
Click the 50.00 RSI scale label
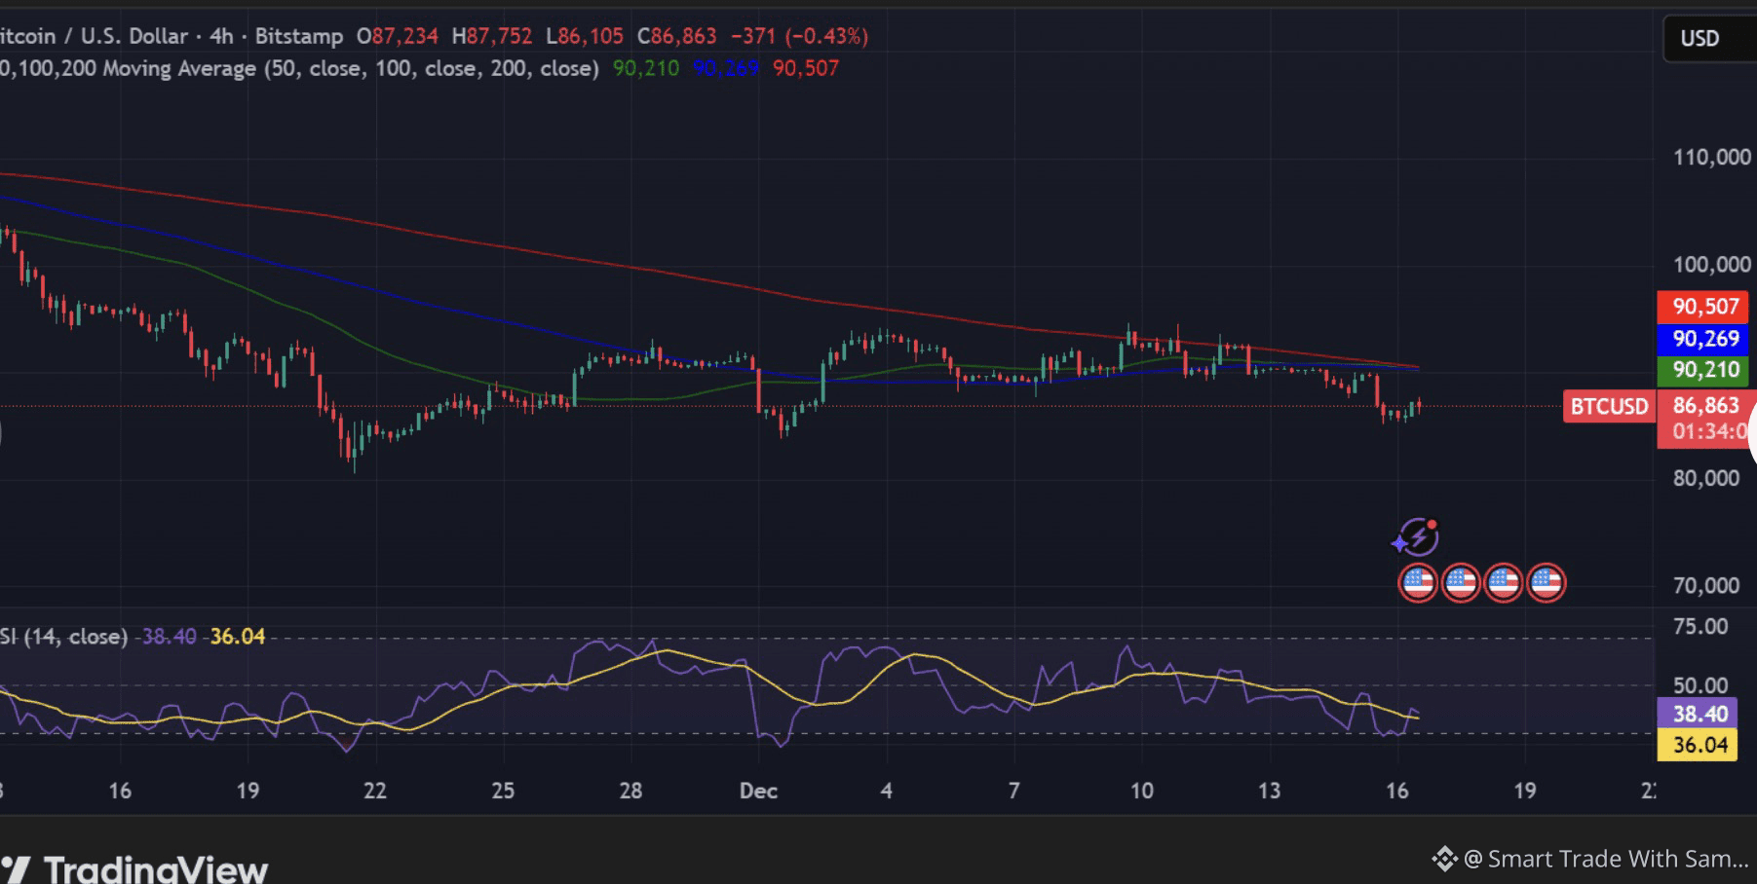click(x=1700, y=685)
